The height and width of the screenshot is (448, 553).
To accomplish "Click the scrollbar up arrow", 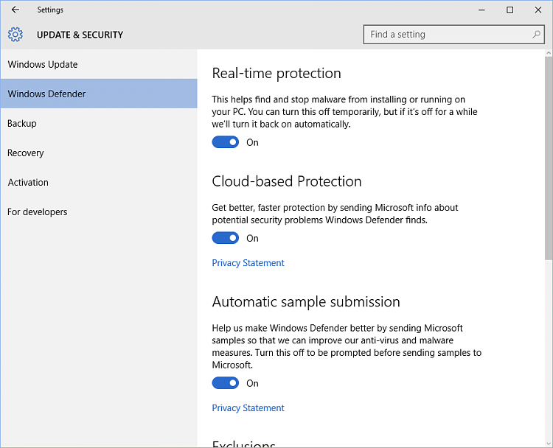I will (x=548, y=53).
